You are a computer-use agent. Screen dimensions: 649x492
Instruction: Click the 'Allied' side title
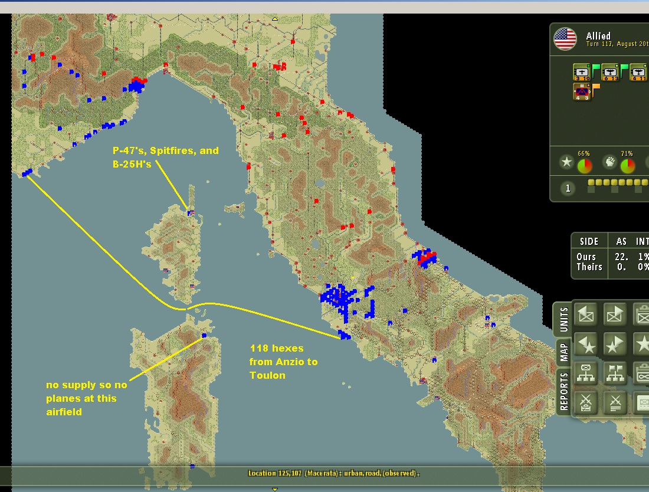point(598,36)
